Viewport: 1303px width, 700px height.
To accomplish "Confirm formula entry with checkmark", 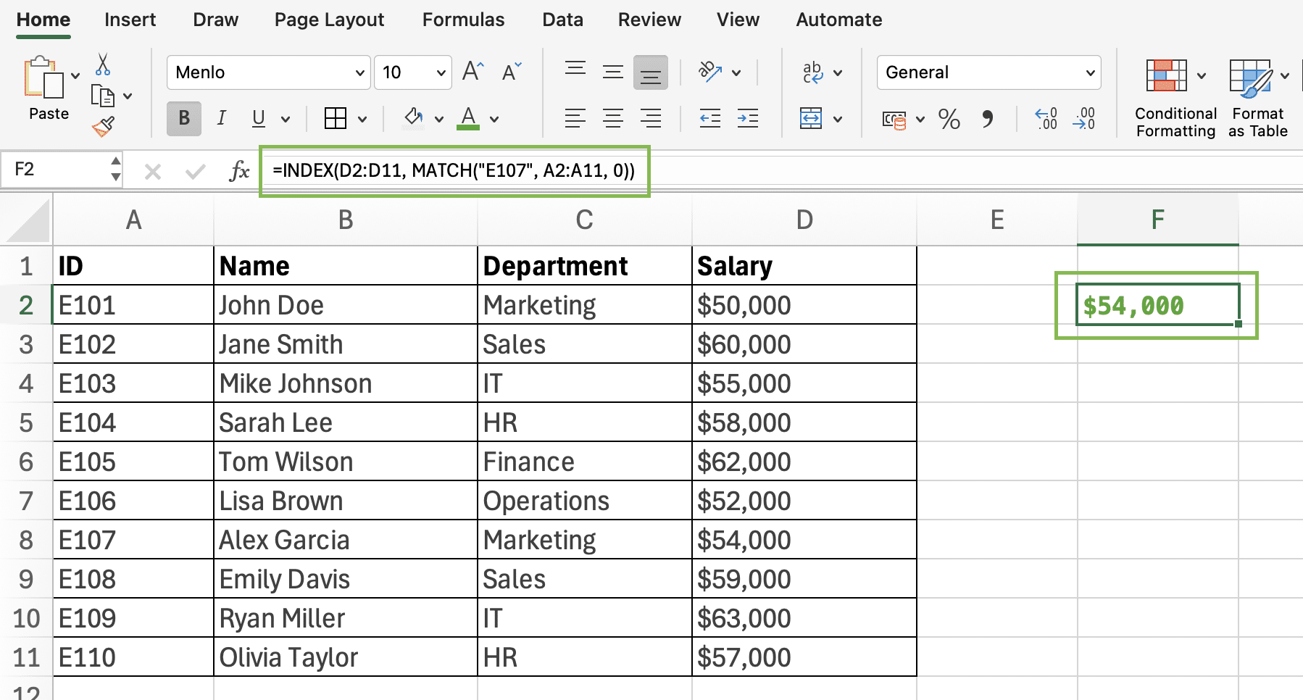I will [x=195, y=172].
